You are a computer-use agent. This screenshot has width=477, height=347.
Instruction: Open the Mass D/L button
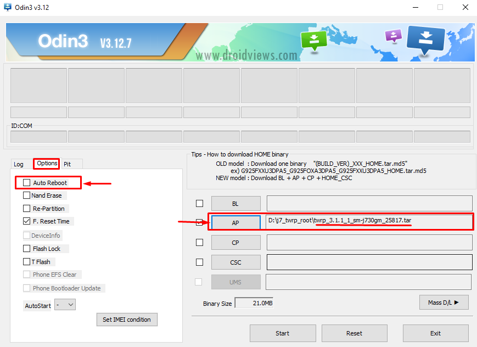click(x=444, y=303)
